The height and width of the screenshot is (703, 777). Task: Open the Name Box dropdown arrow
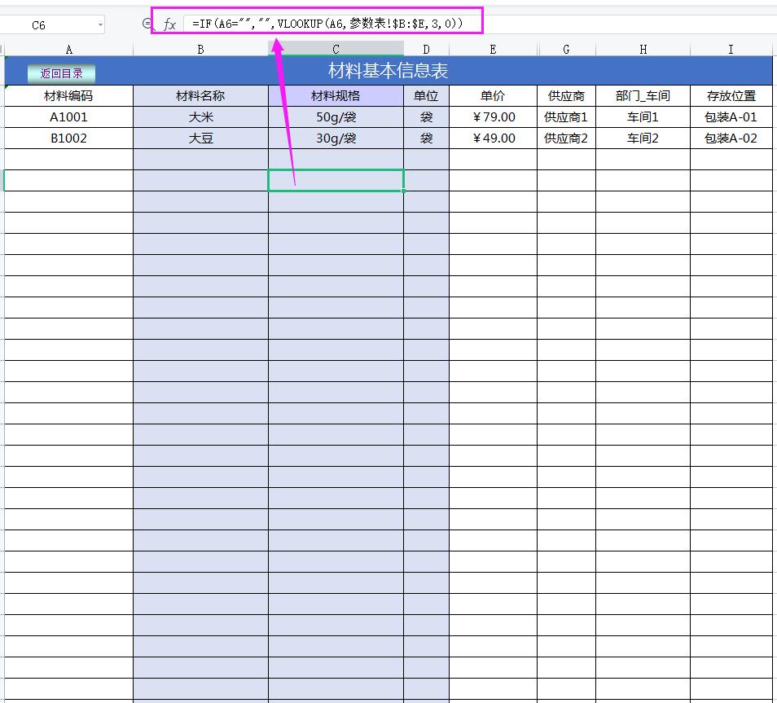tap(100, 24)
